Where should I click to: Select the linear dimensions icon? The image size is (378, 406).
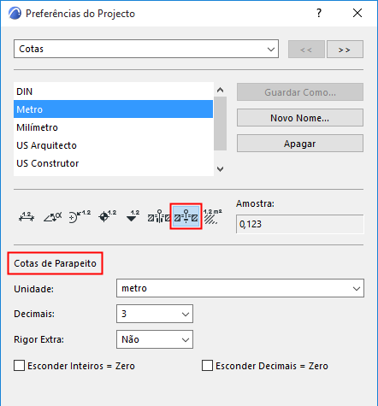coord(27,217)
